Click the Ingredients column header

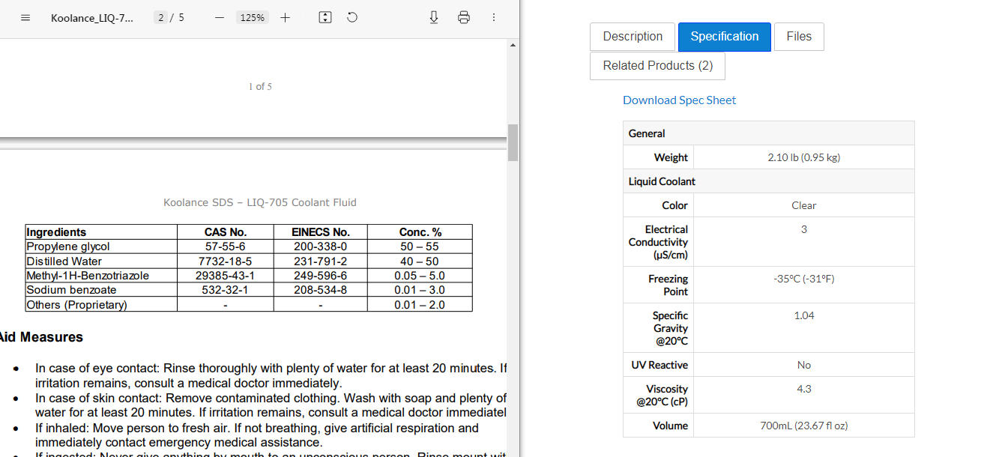click(x=101, y=232)
